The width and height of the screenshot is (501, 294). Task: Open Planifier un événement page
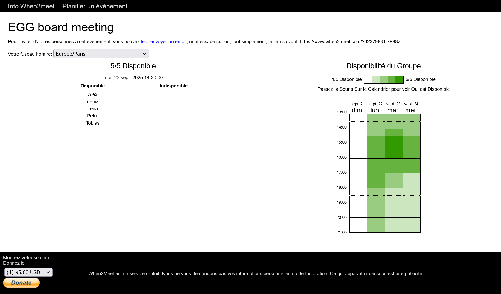click(95, 6)
